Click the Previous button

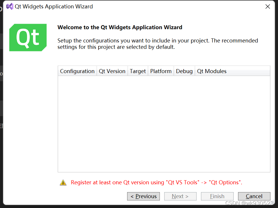click(x=143, y=196)
